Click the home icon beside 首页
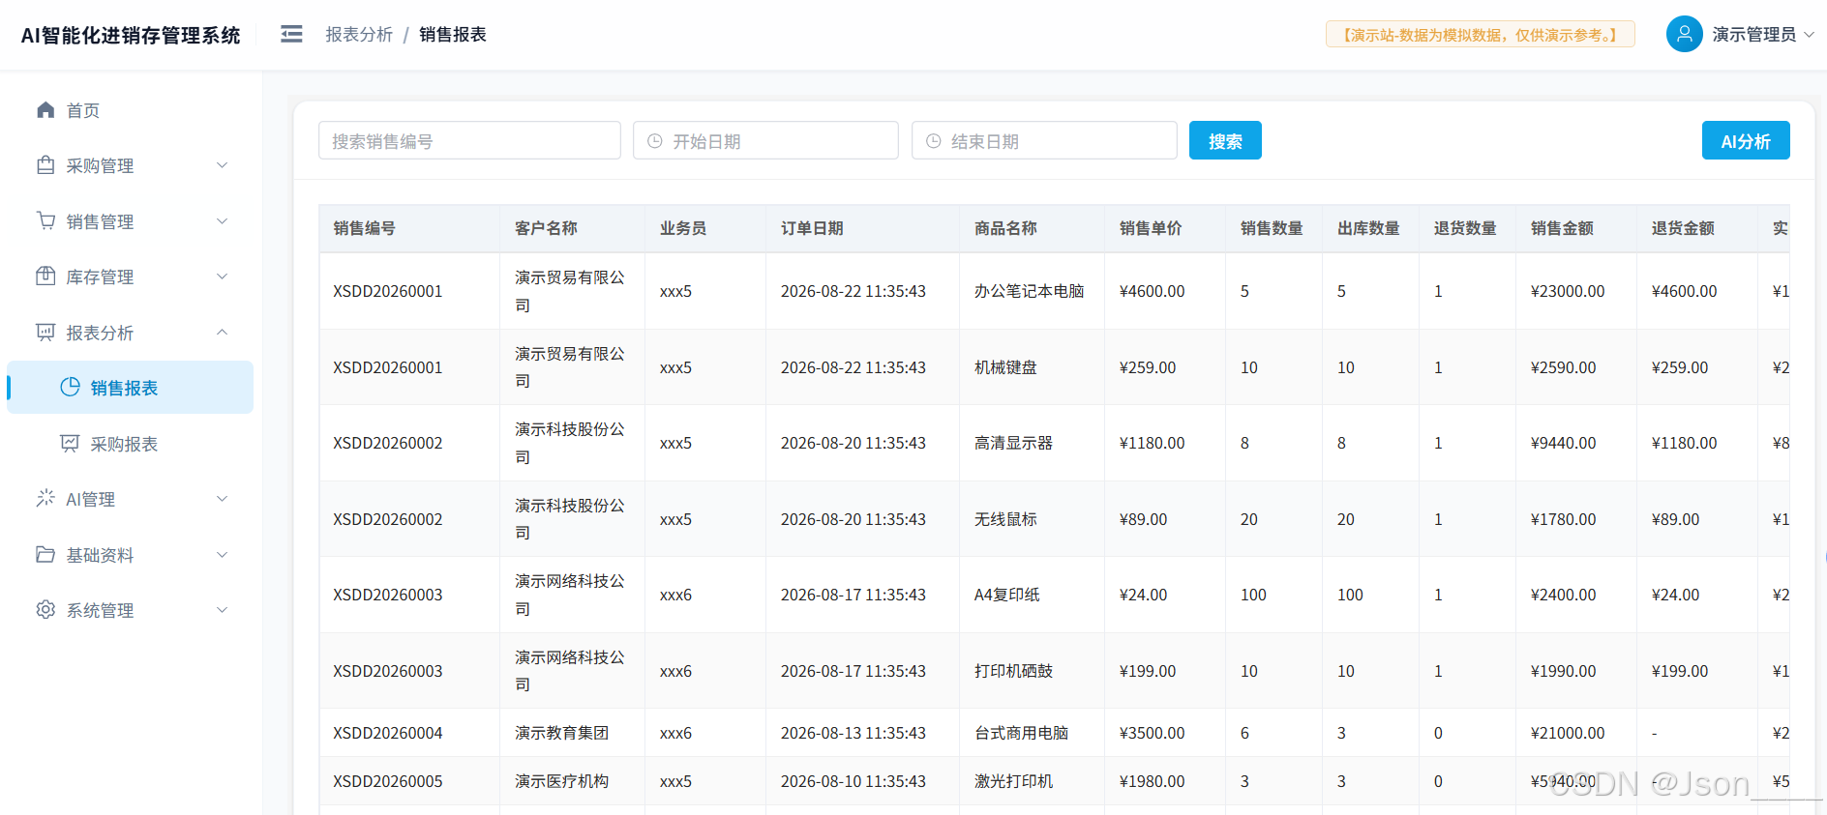 click(45, 110)
